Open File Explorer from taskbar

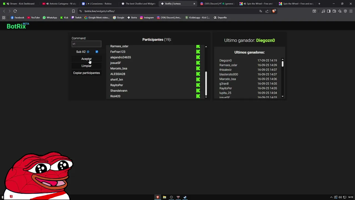pos(164,197)
